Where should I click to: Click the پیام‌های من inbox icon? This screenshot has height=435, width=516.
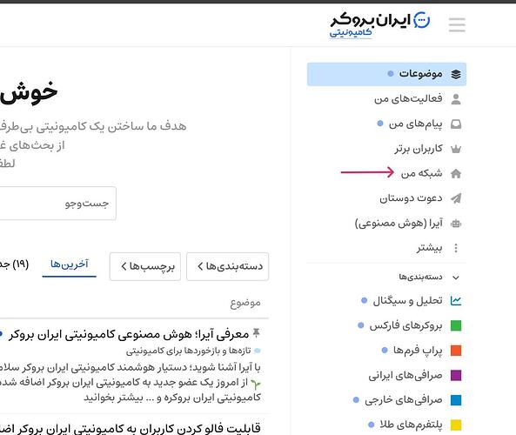click(x=456, y=124)
